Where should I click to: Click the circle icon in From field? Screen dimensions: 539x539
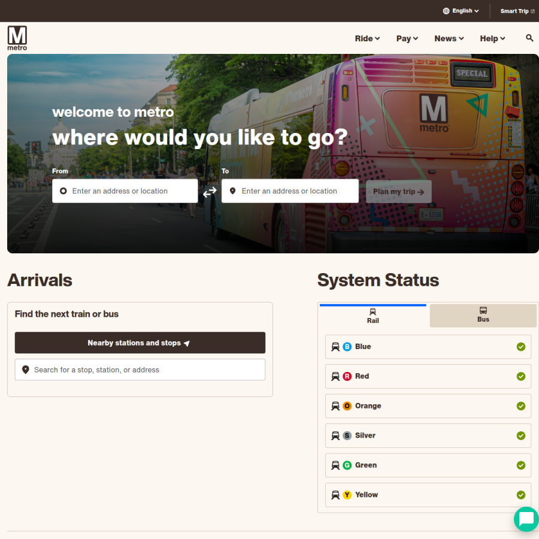coord(63,191)
